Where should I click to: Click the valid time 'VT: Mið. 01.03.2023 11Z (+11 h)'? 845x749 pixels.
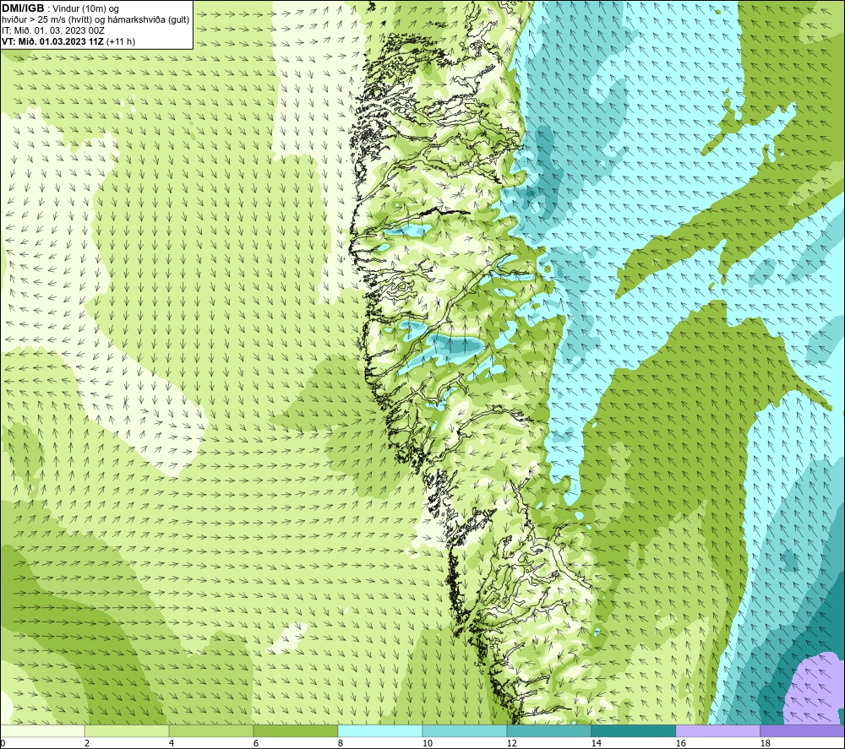pos(68,41)
